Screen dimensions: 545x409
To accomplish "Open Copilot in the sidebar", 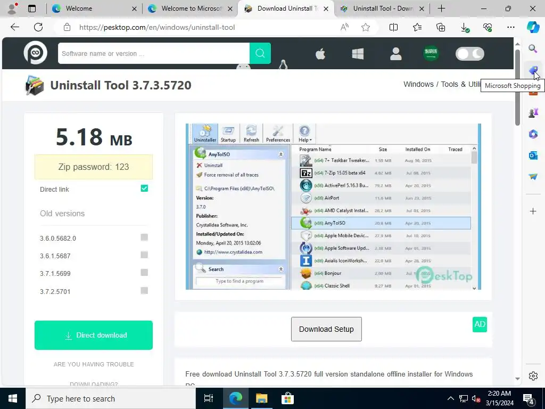I will pos(533,27).
